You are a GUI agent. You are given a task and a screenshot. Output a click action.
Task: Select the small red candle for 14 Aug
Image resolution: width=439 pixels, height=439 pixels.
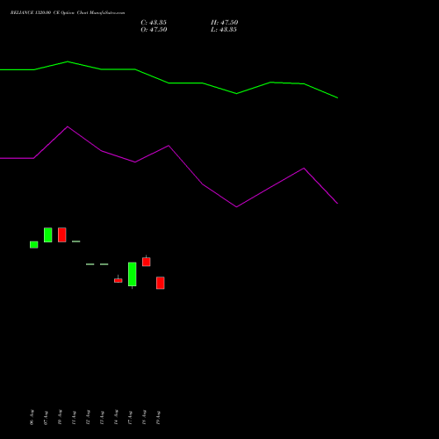[x=119, y=280]
